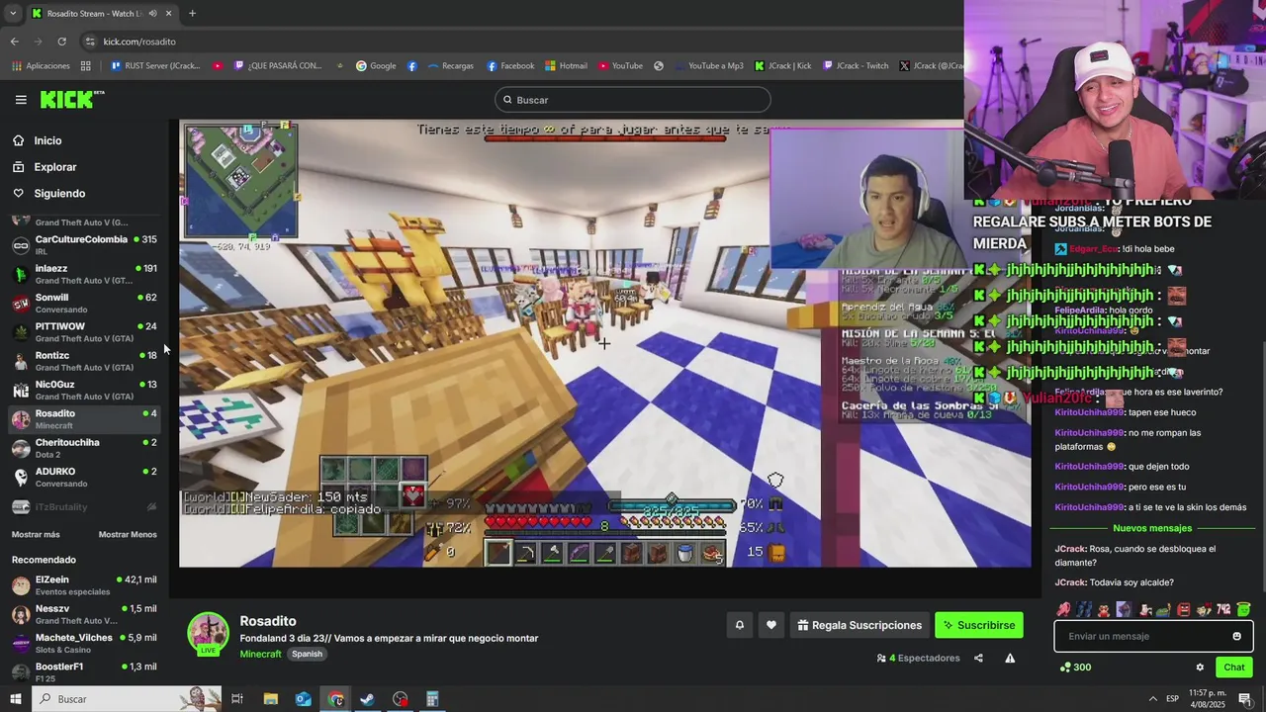Jump to Nuevos mensajes in chat
Screen dimensions: 1266x712
(1152, 528)
